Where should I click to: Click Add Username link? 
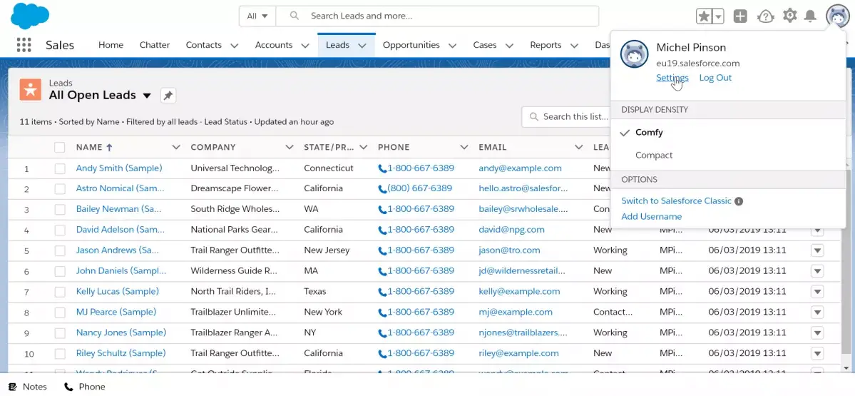point(652,216)
